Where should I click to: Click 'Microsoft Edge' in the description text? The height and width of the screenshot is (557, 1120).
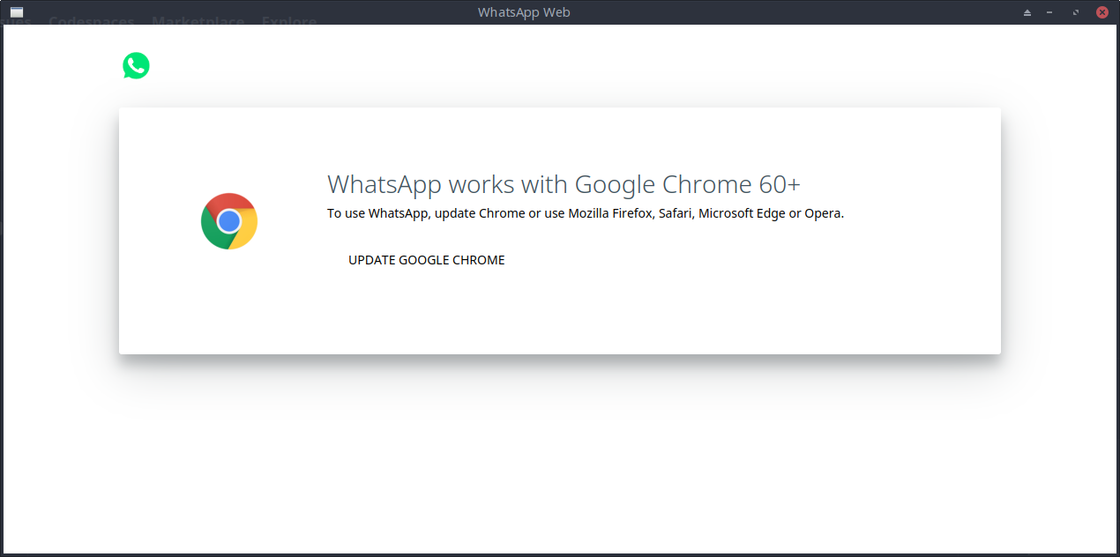tap(742, 213)
